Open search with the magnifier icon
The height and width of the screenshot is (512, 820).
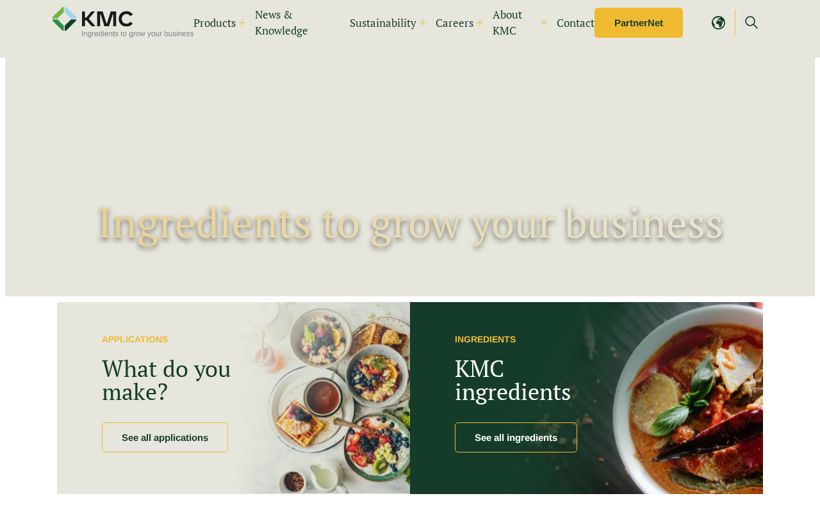(x=751, y=22)
